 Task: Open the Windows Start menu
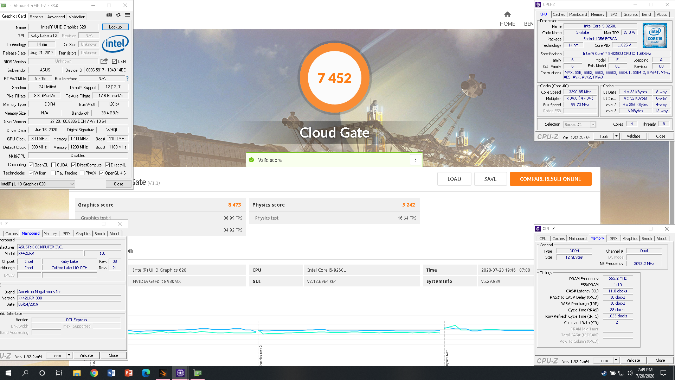click(8, 373)
